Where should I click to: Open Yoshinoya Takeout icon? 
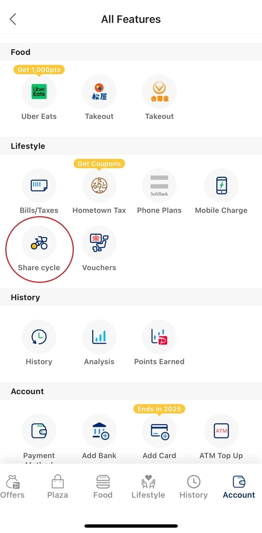coord(159,92)
